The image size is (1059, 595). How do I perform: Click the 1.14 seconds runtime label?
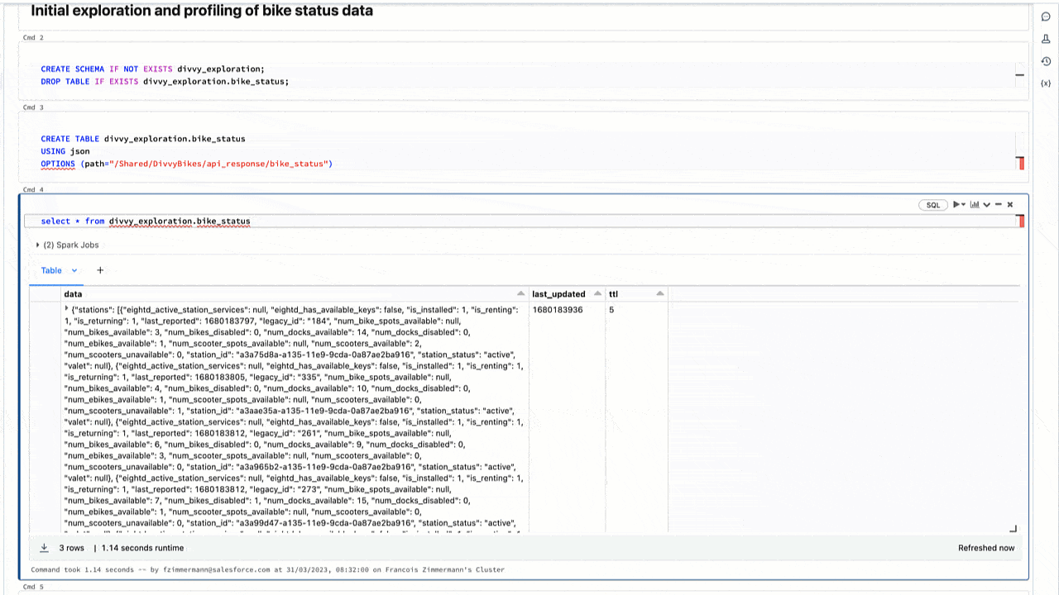point(142,548)
